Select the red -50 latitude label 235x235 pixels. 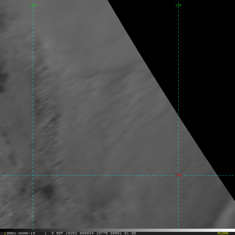coord(179,175)
